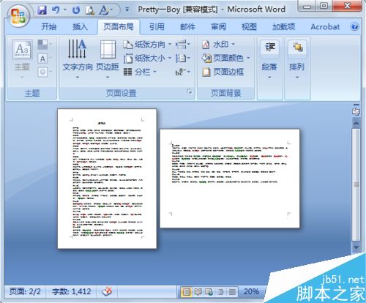The image size is (366, 303).
Task: Open Page Borders (页面边框)
Action: pyautogui.click(x=223, y=72)
